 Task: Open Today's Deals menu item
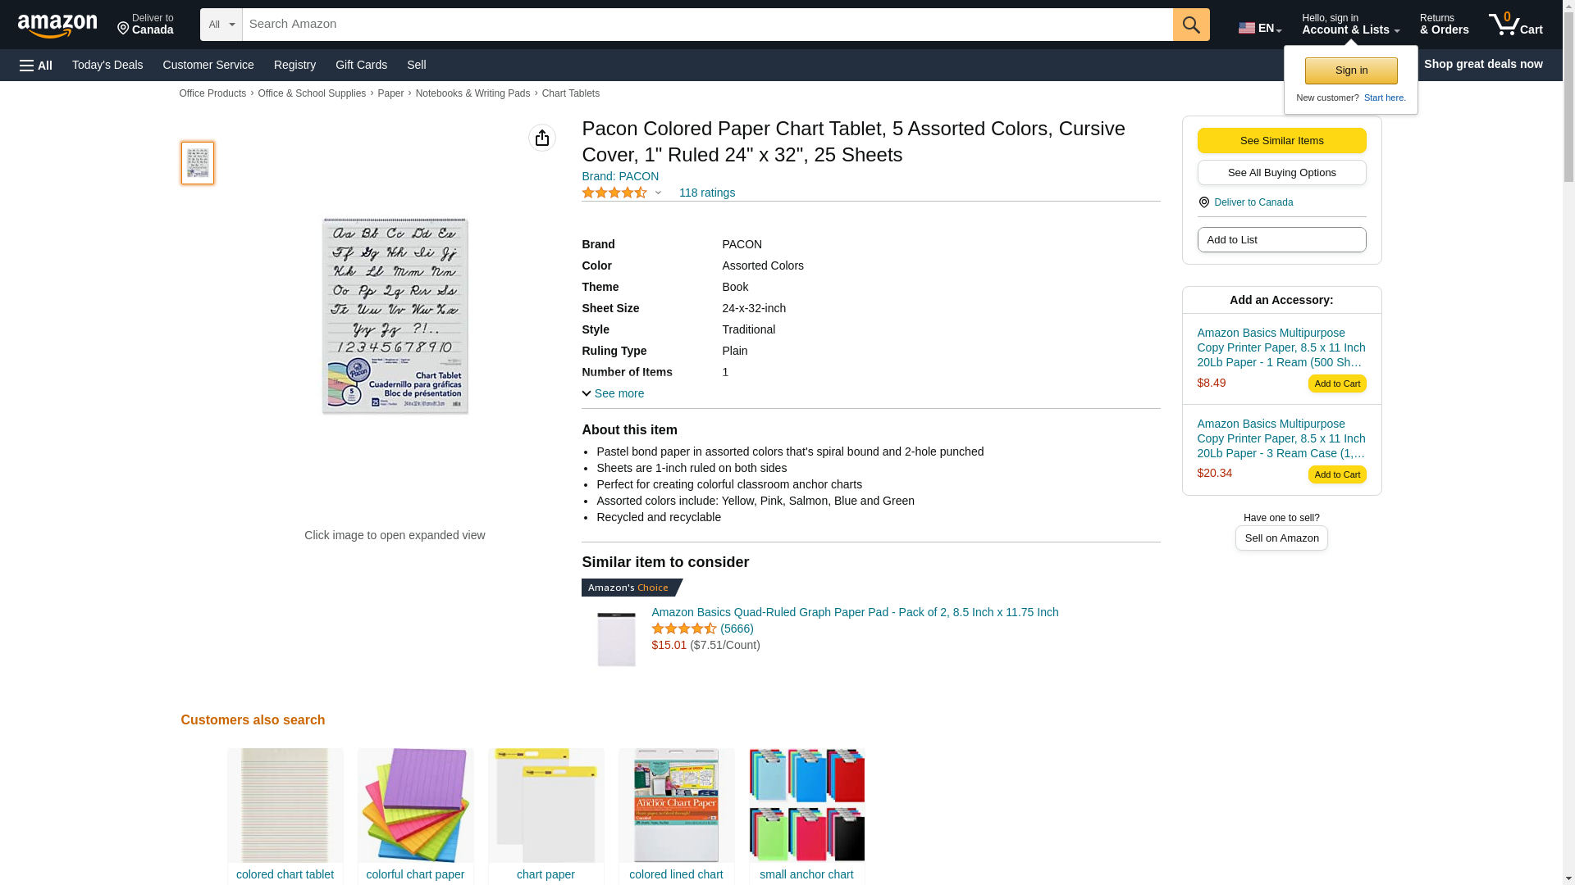point(107,65)
